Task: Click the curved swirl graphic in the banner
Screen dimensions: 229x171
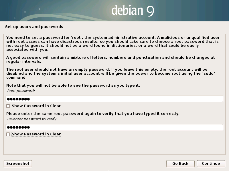Action: [58, 17]
